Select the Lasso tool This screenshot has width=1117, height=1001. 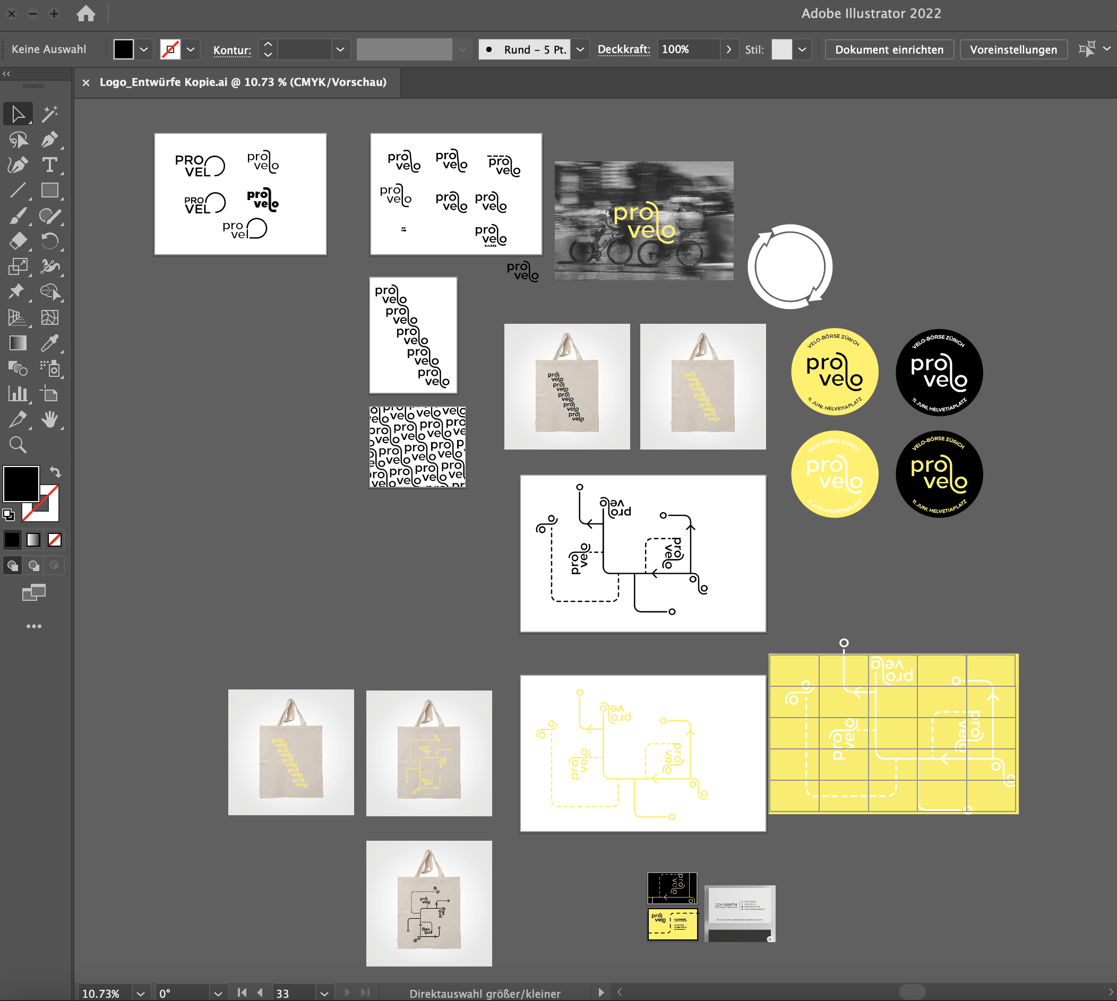pyautogui.click(x=18, y=140)
